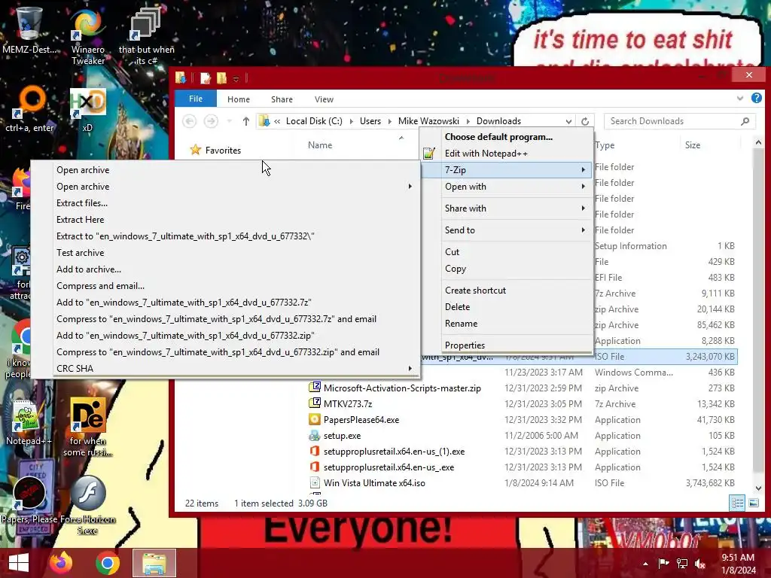Click Properties icon in quick access toolbar
Screen dimensions: 771x578
pos(205,78)
